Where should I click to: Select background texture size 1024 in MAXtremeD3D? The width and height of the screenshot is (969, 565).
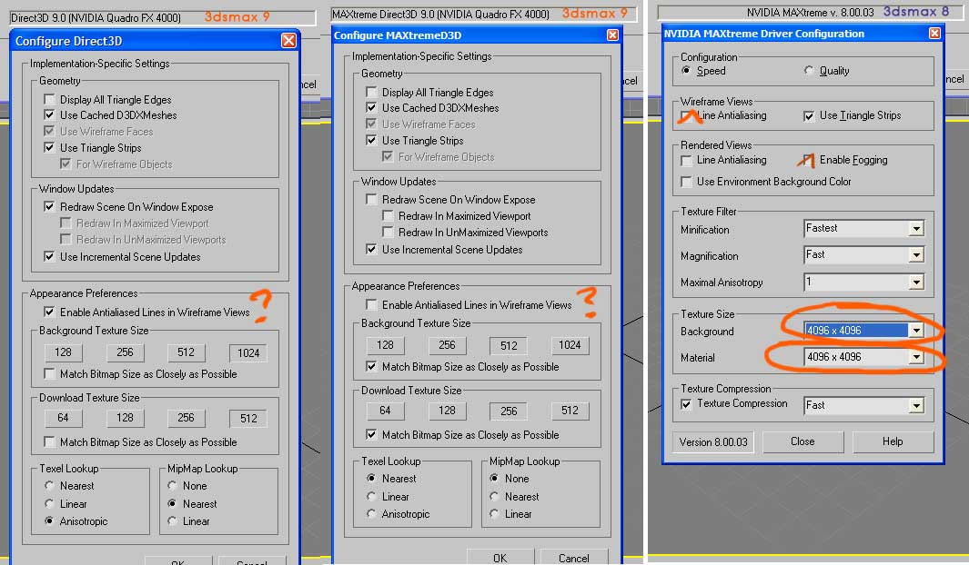pyautogui.click(x=570, y=345)
